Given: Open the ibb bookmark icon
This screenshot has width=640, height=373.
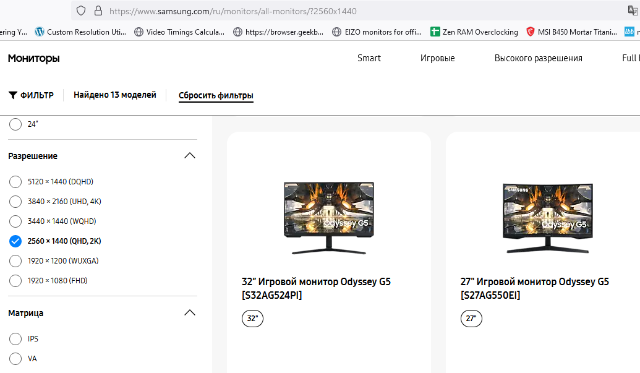Looking at the screenshot, I should [629, 32].
